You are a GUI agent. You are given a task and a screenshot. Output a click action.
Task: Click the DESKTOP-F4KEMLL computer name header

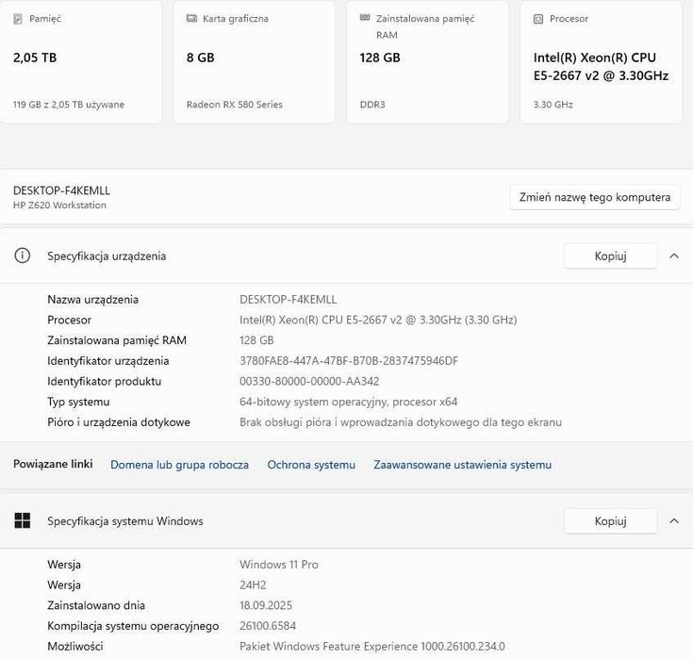(61, 190)
